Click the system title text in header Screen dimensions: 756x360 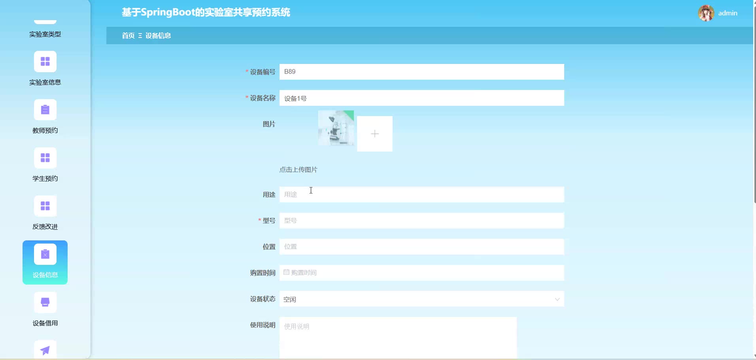[x=206, y=12]
